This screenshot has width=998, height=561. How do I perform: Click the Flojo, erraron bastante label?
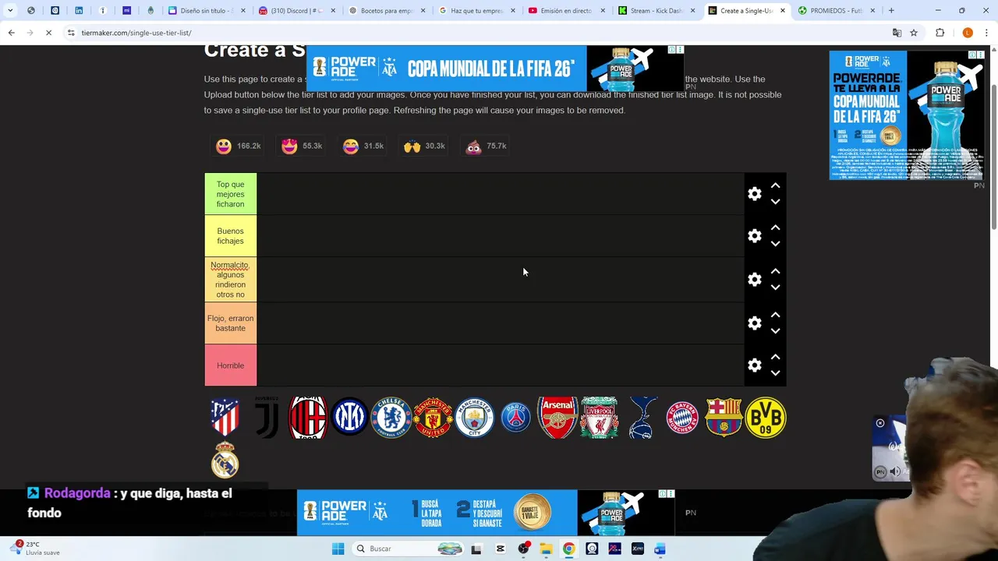(x=230, y=323)
